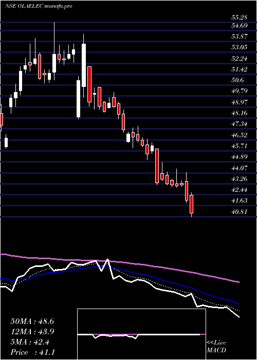This screenshot has width=257, height=360.
Task: Click the 49.79 price level label
Action: coord(240,91)
